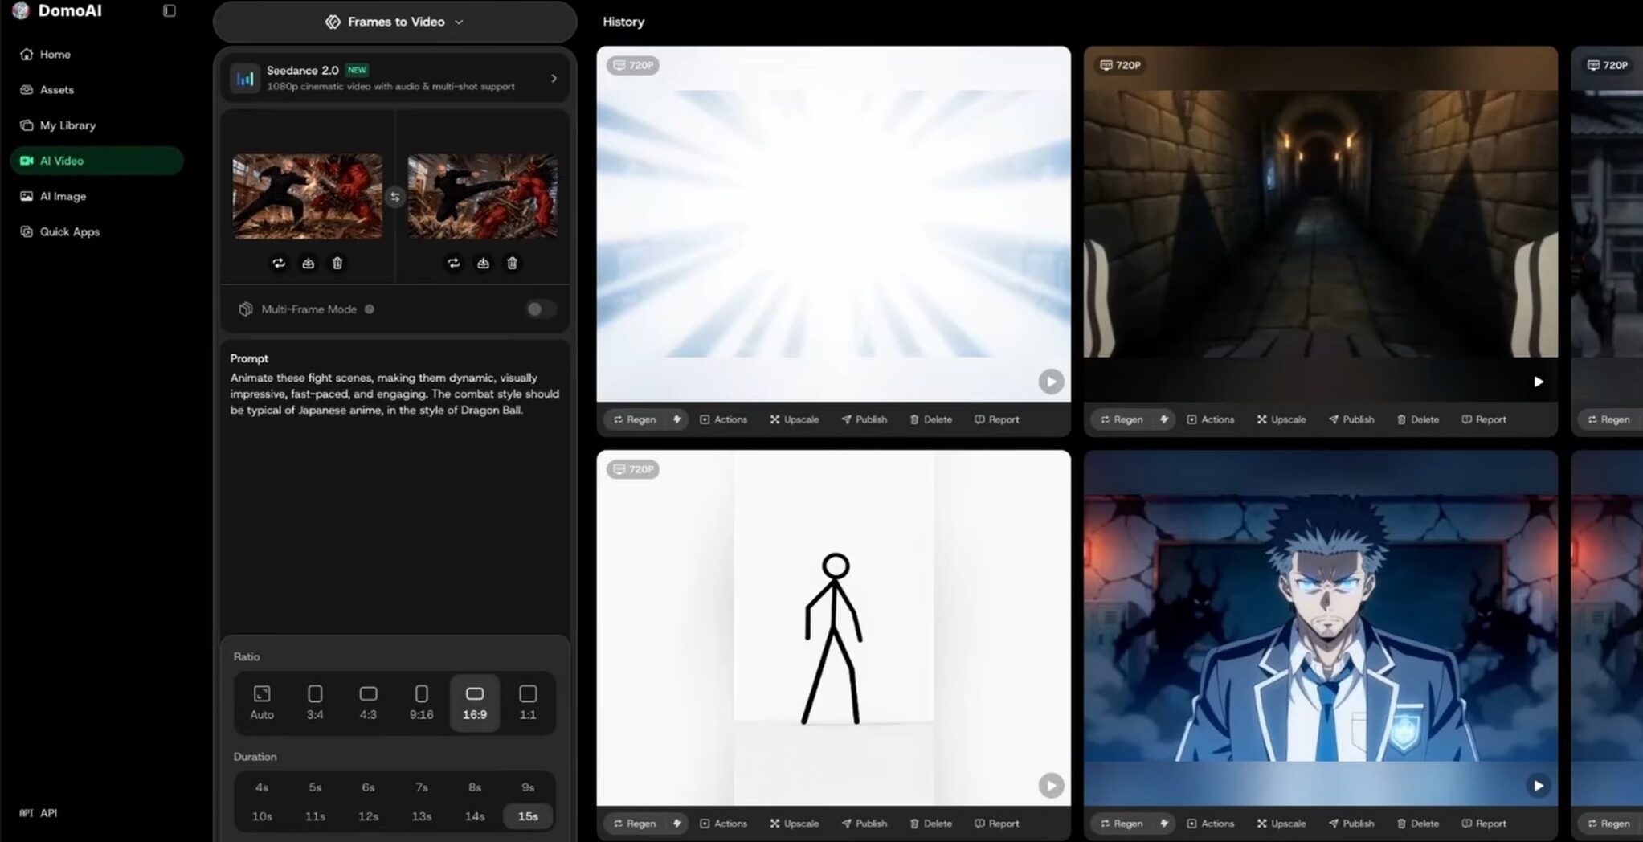Viewport: 1643px width, 842px height.
Task: Replace the last frame image
Action: click(454, 264)
